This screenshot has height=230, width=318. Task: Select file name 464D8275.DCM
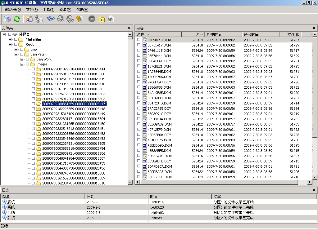[159, 140]
